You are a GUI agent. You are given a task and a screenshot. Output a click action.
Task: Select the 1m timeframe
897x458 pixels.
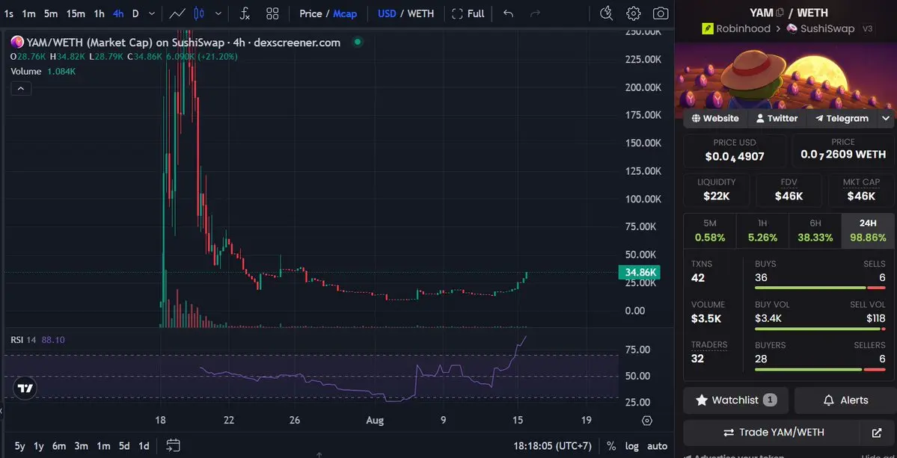[x=28, y=13]
